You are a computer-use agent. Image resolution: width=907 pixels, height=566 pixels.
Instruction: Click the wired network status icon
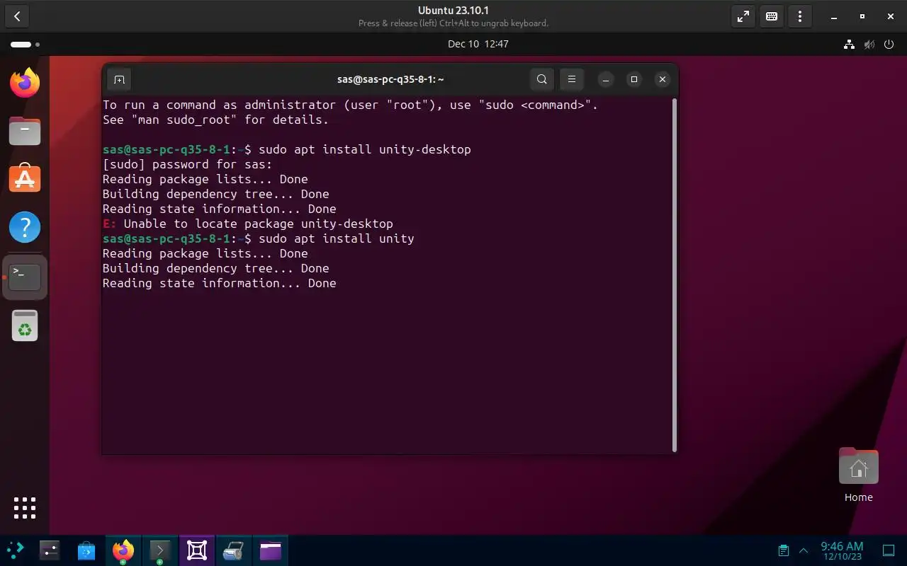click(x=849, y=44)
